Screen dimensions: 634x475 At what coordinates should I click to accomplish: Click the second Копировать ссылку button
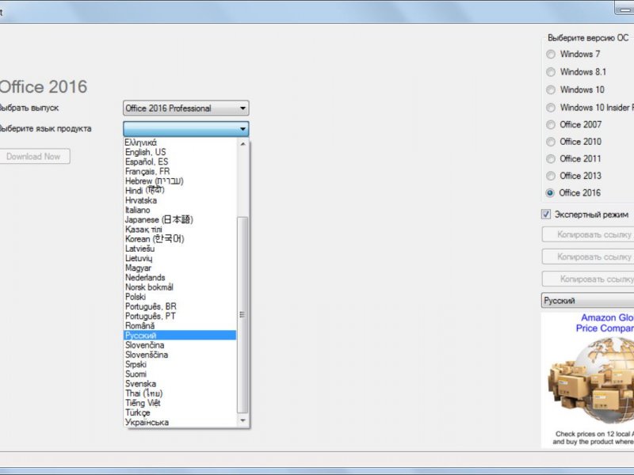588,256
